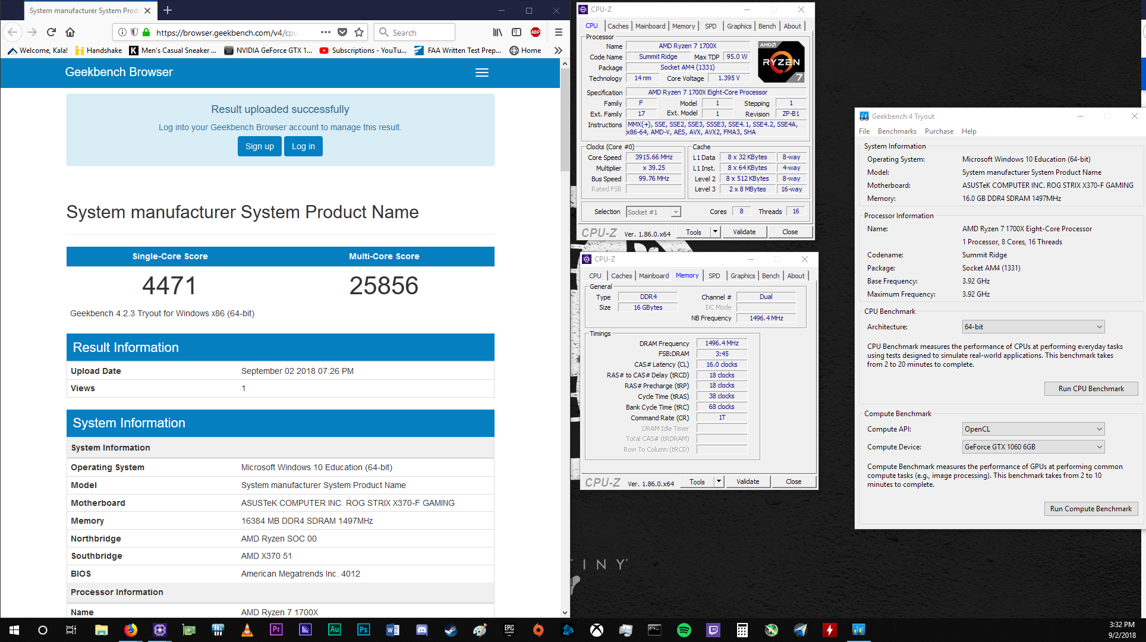Open Epic Games launcher from taskbar
The height and width of the screenshot is (642, 1146).
coord(509,630)
